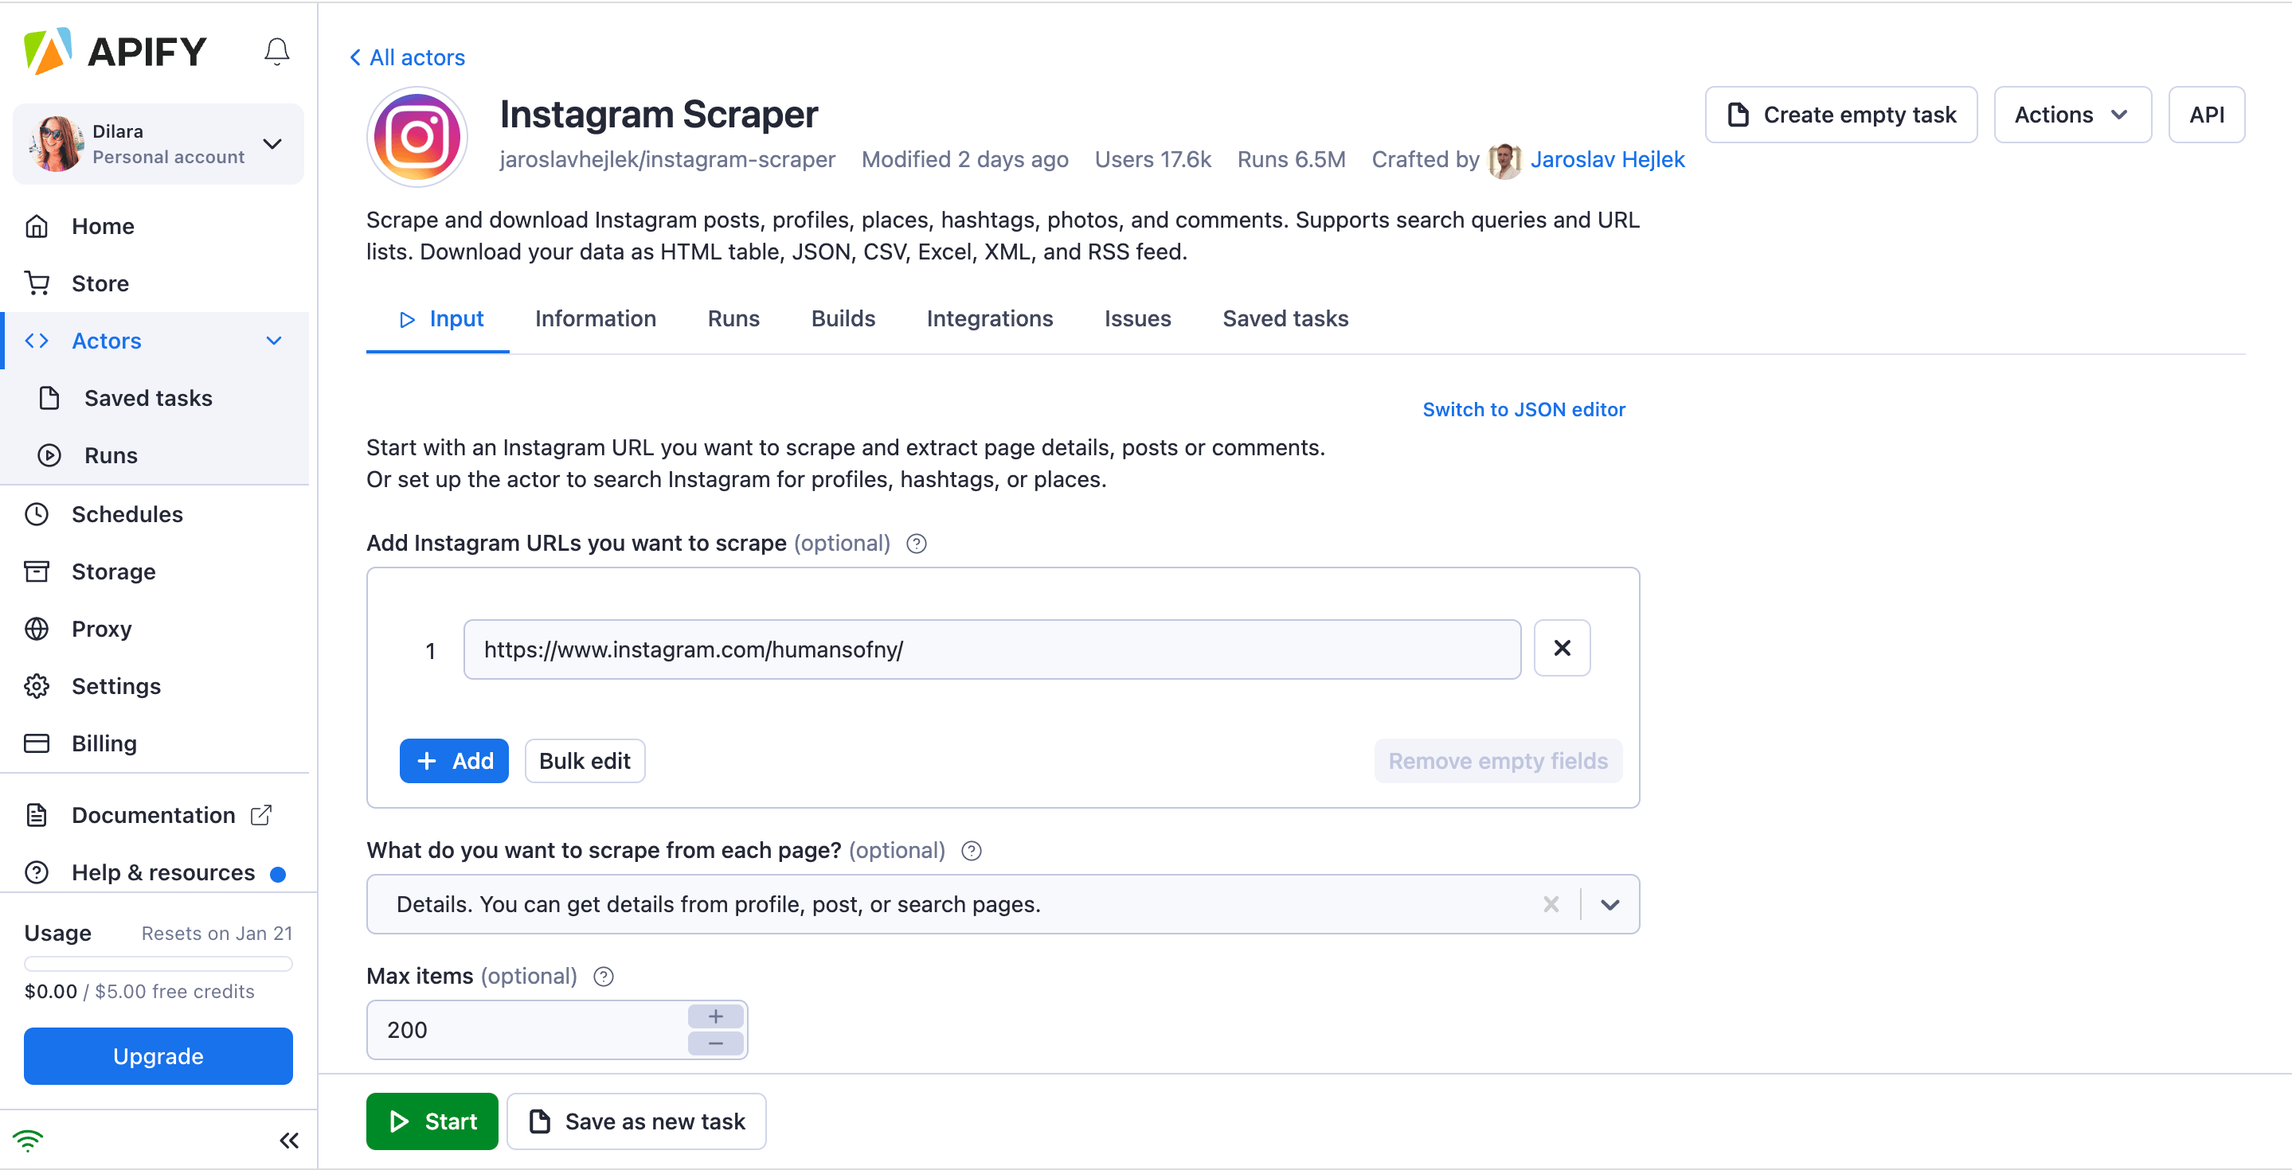The height and width of the screenshot is (1170, 2292).
Task: Open the API button
Action: point(2207,115)
